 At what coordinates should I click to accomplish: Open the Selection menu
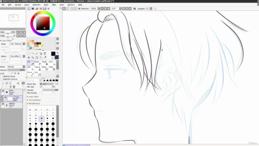pos(36,5)
